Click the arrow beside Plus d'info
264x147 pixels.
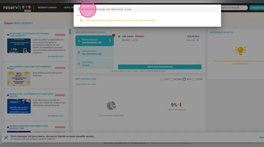coord(197,40)
